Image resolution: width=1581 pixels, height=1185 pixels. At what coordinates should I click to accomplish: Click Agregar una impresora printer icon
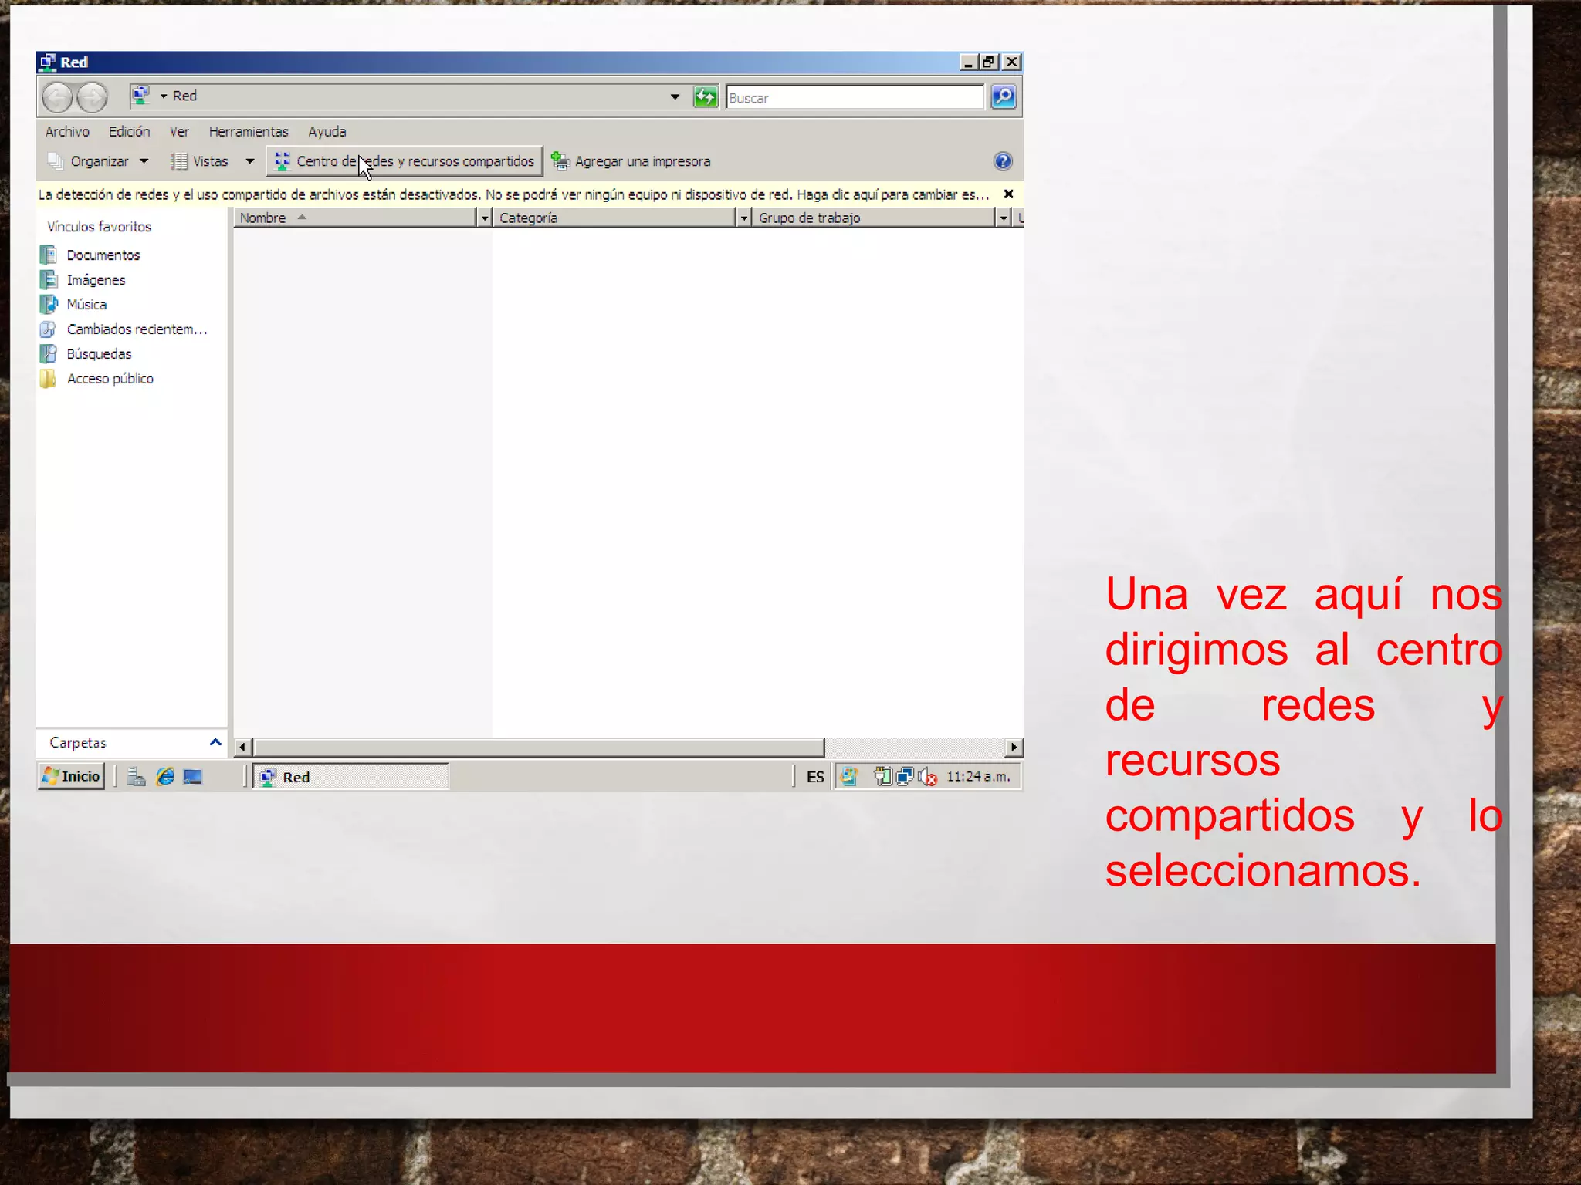[560, 161]
